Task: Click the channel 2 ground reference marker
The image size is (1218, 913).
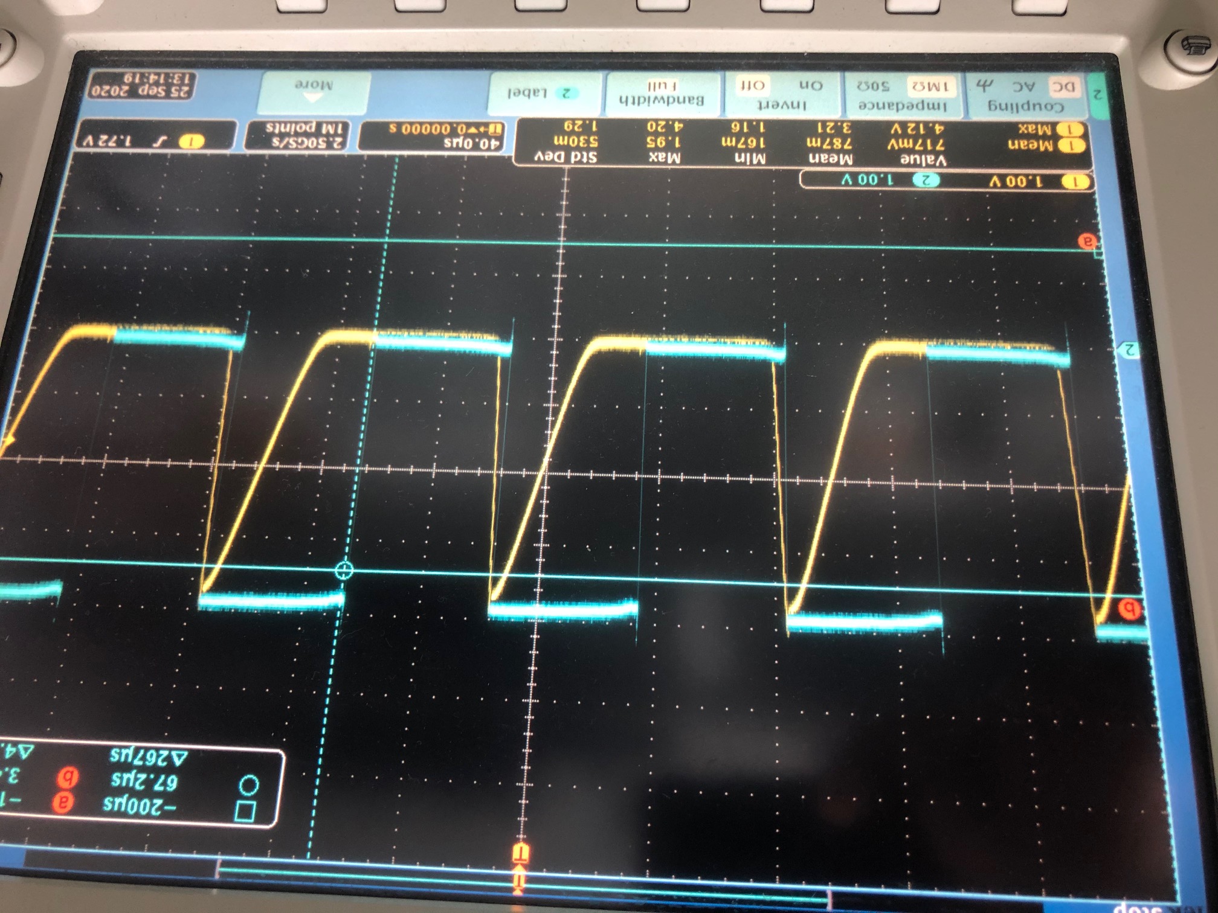Action: pos(1129,350)
